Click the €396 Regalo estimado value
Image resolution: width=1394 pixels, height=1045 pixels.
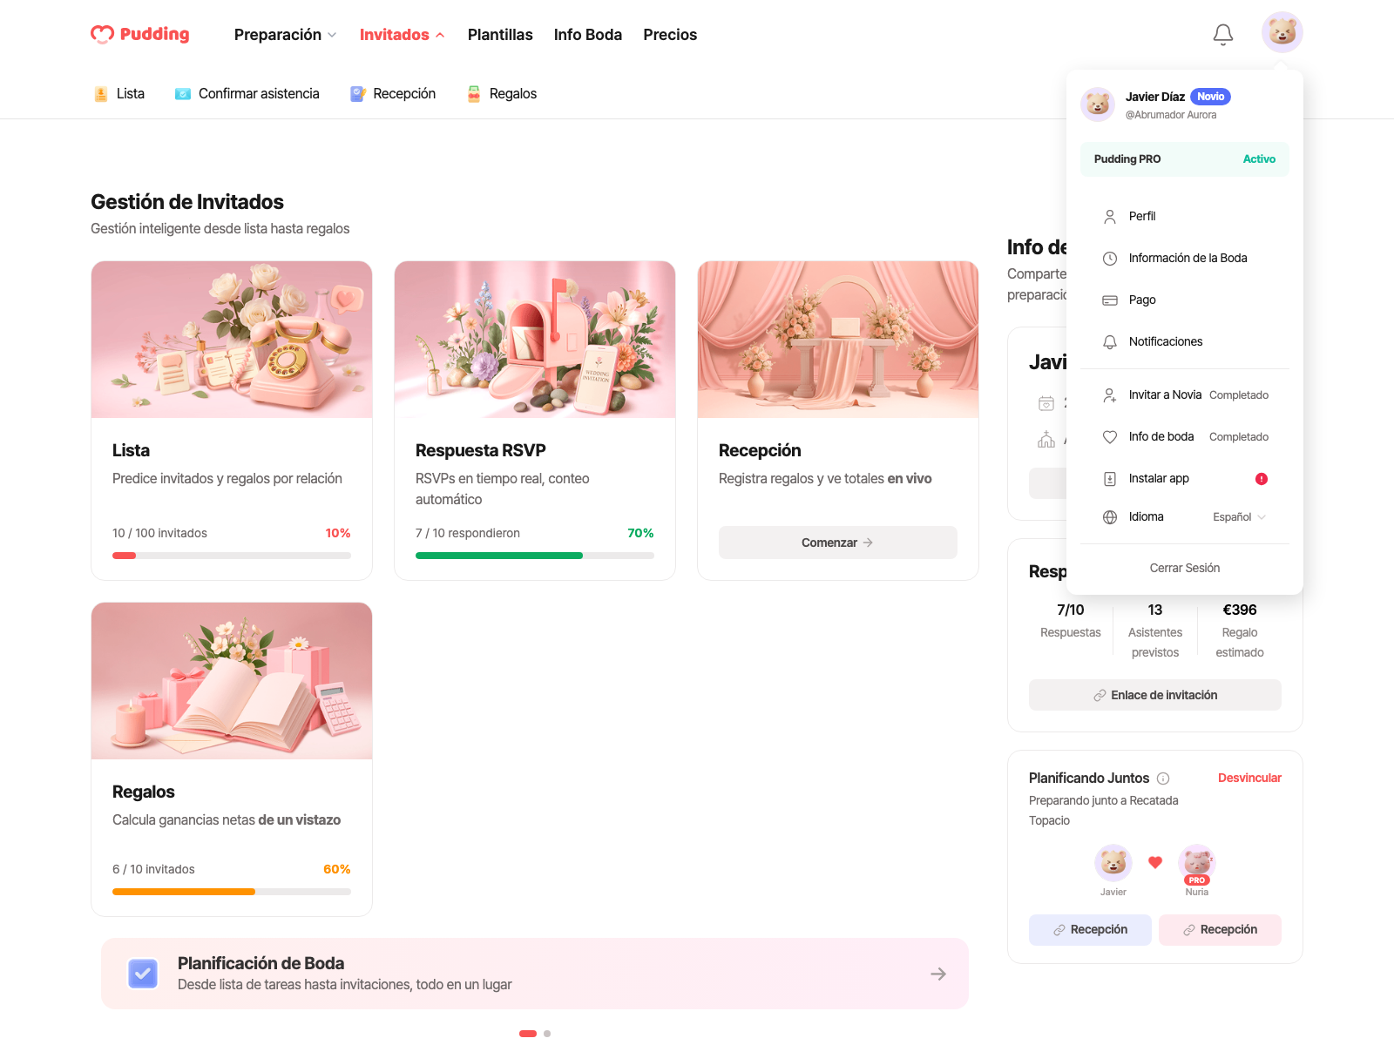pyautogui.click(x=1240, y=610)
